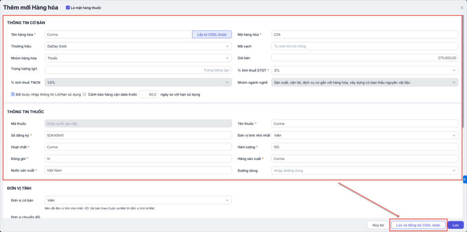Click the 'ĐƠN VỊ TÍNH' heading
467x232 pixels.
click(x=19, y=188)
